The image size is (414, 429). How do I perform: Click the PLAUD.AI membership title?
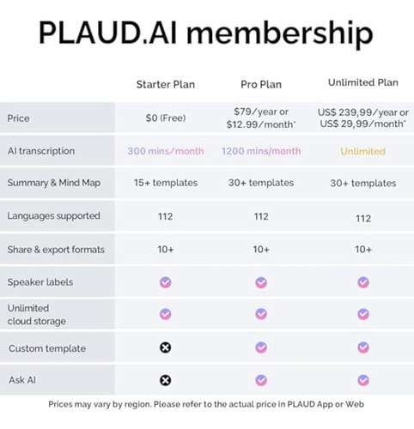206,33
